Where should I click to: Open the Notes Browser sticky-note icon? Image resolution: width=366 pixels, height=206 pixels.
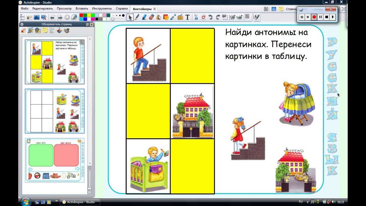click(45, 30)
